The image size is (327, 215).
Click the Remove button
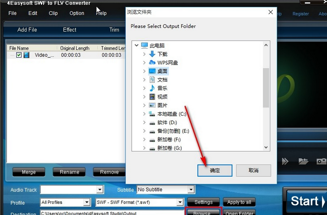109,172
